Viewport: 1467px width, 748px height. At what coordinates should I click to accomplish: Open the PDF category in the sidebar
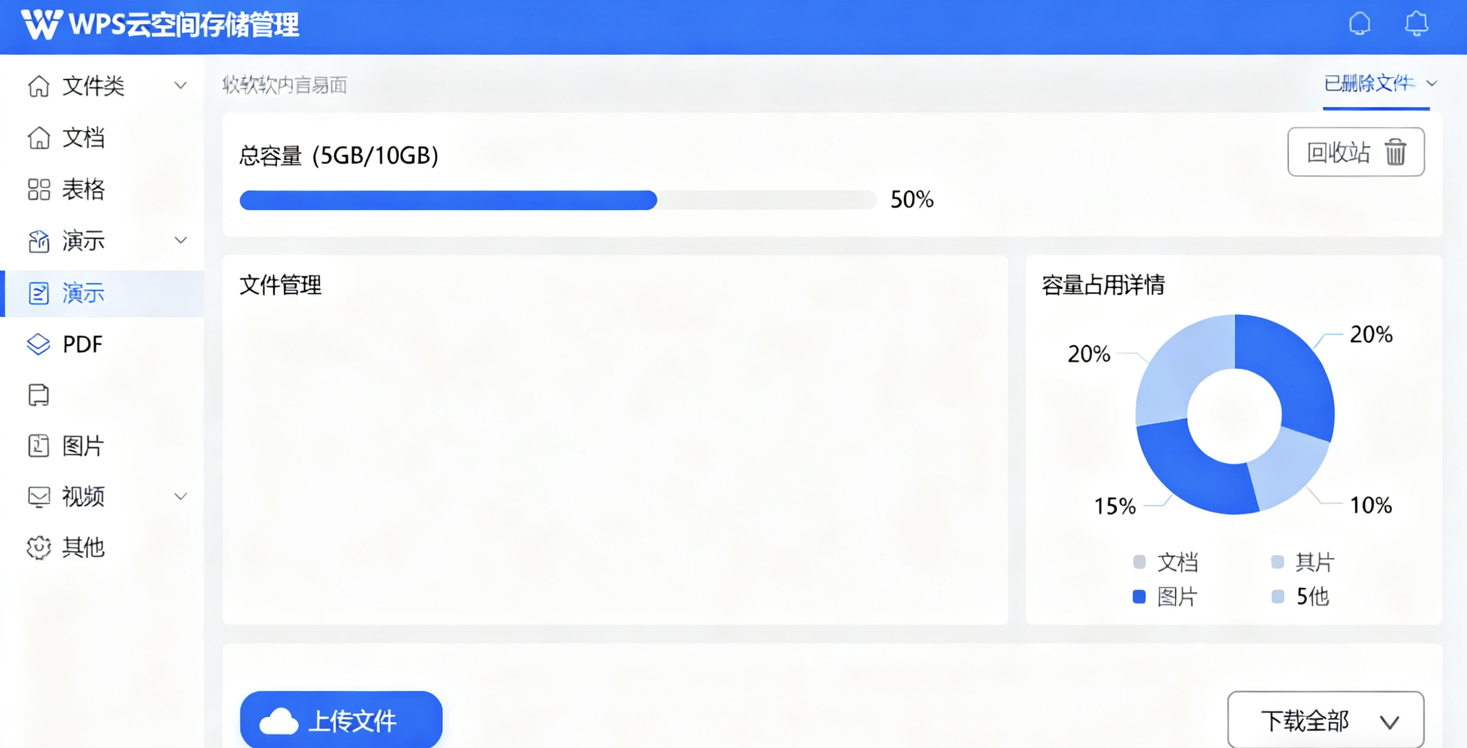38,344
